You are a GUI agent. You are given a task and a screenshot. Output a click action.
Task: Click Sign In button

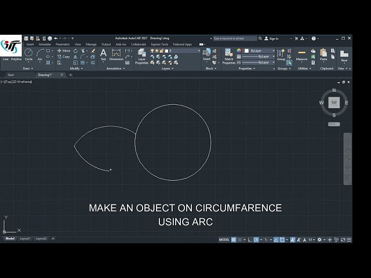coord(271,38)
